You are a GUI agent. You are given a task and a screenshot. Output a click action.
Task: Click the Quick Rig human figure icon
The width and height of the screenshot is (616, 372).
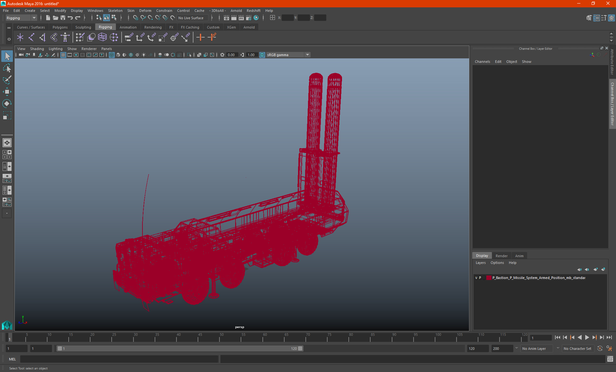[65, 38]
